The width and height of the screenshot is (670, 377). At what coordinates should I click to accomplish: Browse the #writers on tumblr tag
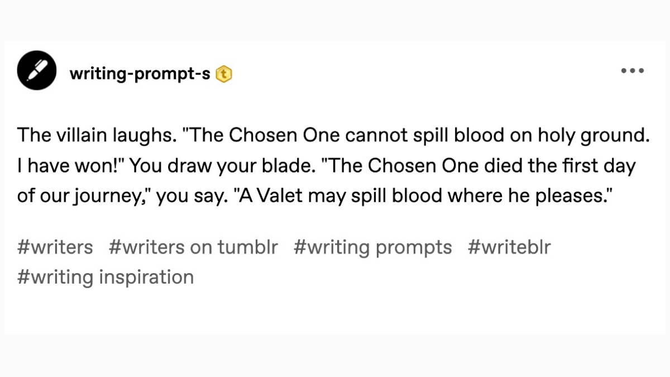pos(193,247)
